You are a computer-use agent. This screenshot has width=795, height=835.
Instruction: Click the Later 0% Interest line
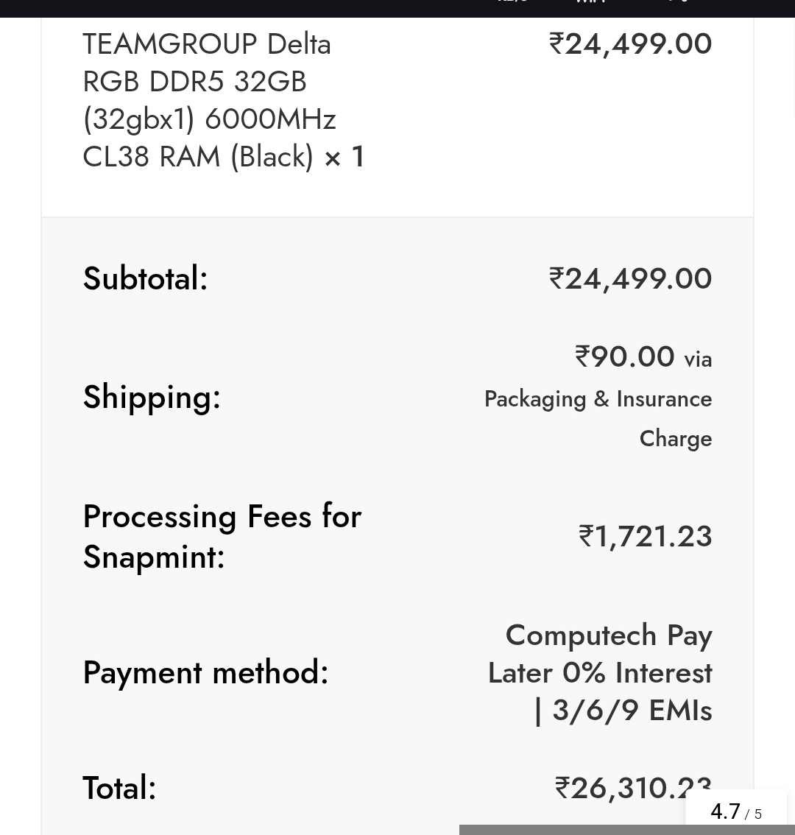click(599, 673)
